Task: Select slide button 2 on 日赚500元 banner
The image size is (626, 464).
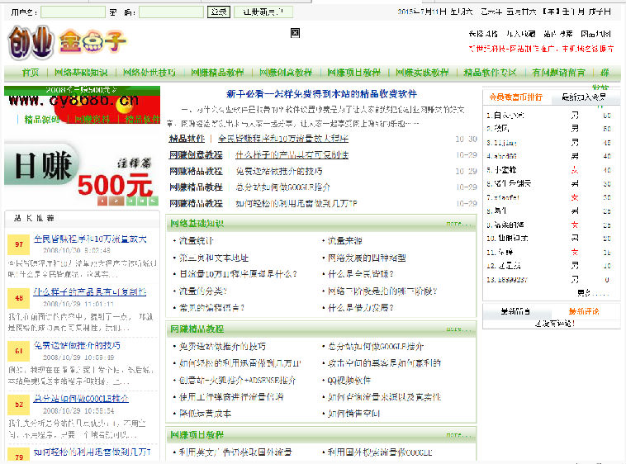Action: point(116,201)
